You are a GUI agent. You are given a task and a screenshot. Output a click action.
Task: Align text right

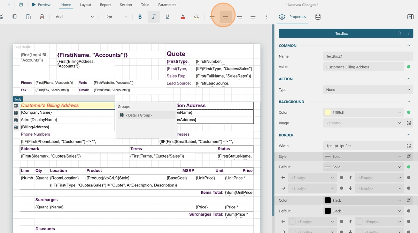(x=239, y=17)
